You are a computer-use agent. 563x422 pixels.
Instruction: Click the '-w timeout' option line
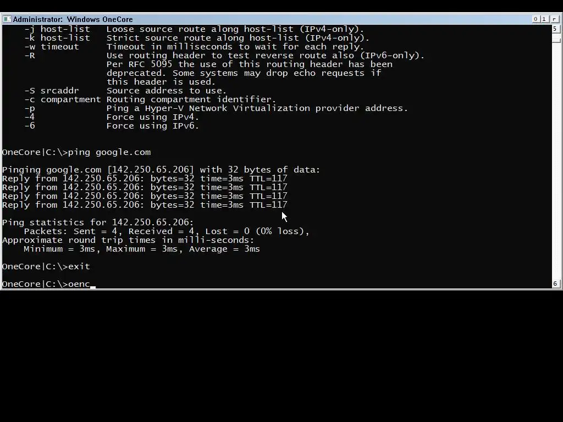[194, 47]
